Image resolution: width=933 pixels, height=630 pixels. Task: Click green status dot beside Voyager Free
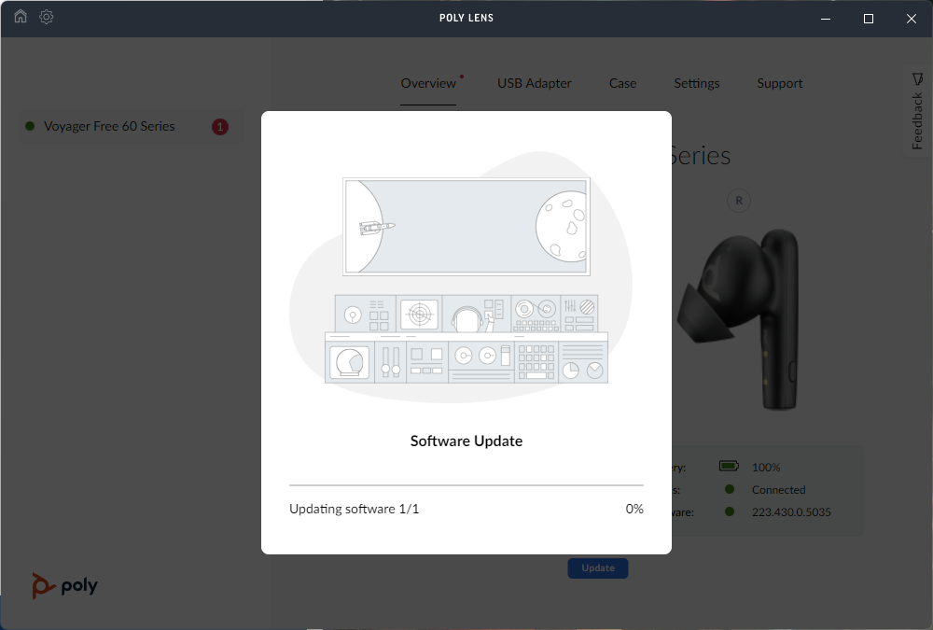pos(30,126)
